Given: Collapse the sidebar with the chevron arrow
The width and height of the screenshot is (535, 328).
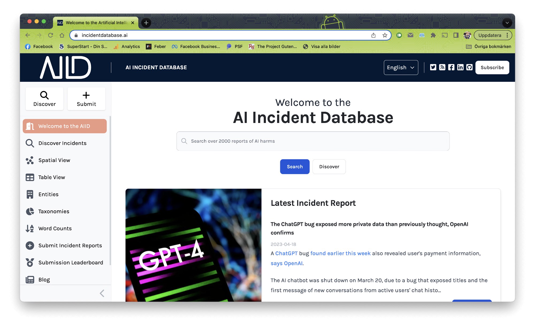Looking at the screenshot, I should [102, 293].
